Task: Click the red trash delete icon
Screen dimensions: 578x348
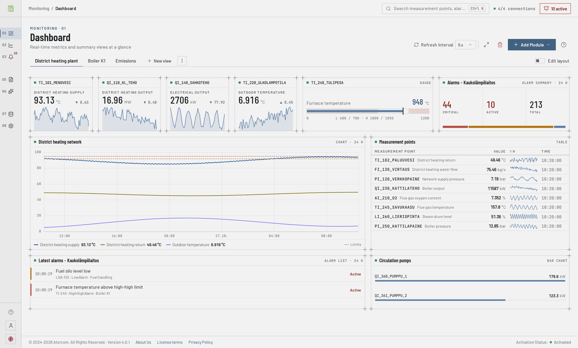Action: coord(500,45)
